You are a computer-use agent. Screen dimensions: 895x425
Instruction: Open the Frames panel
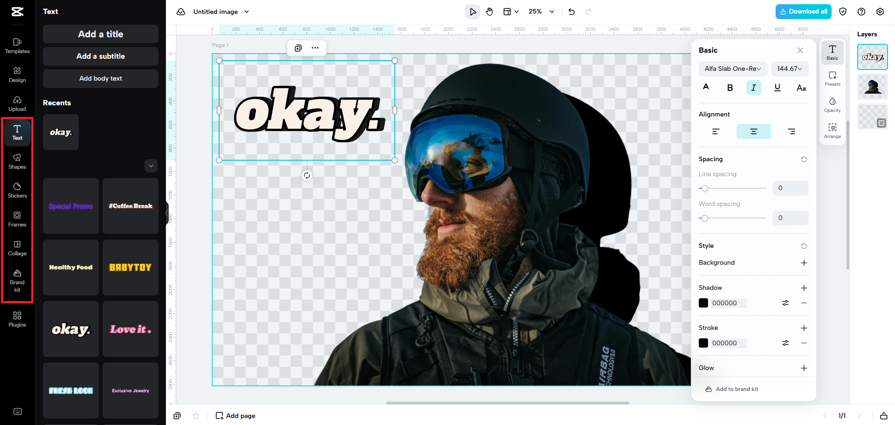(x=17, y=219)
